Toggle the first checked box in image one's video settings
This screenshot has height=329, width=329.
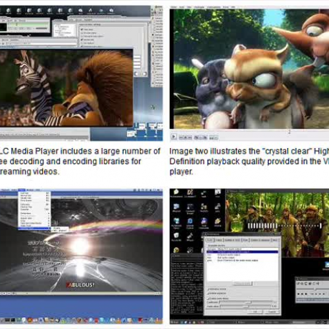pos(82,30)
